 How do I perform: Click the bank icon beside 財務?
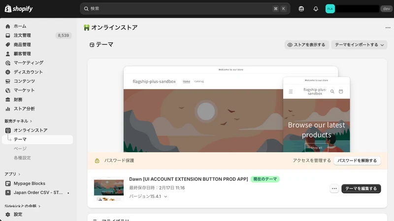[x=8, y=100]
